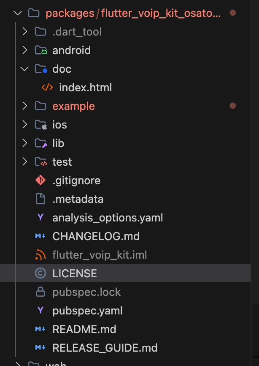This screenshot has width=259, height=366.
Task: Collapse the doc folder chevron
Action: click(x=24, y=69)
